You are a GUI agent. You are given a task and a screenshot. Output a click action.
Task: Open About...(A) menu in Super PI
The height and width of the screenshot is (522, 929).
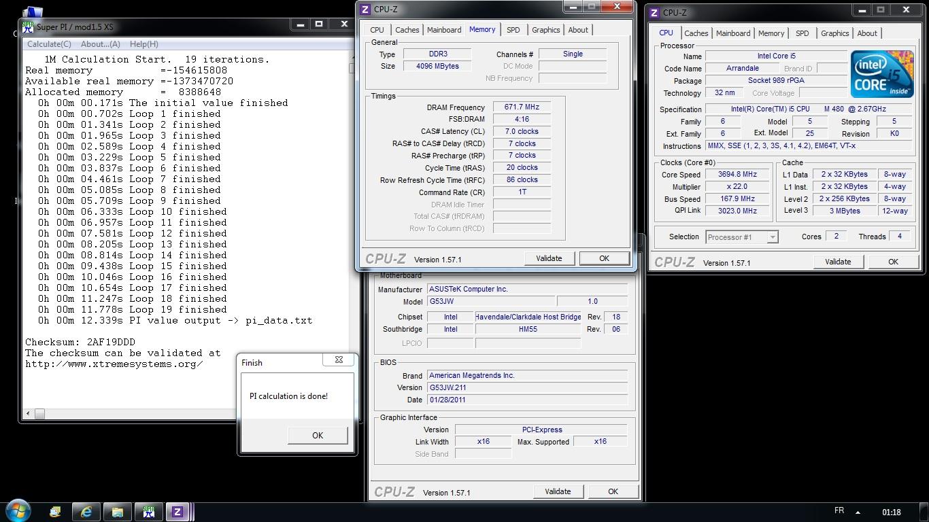[101, 43]
